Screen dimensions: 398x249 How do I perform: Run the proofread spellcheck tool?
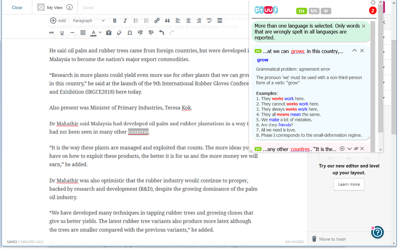coord(209,21)
